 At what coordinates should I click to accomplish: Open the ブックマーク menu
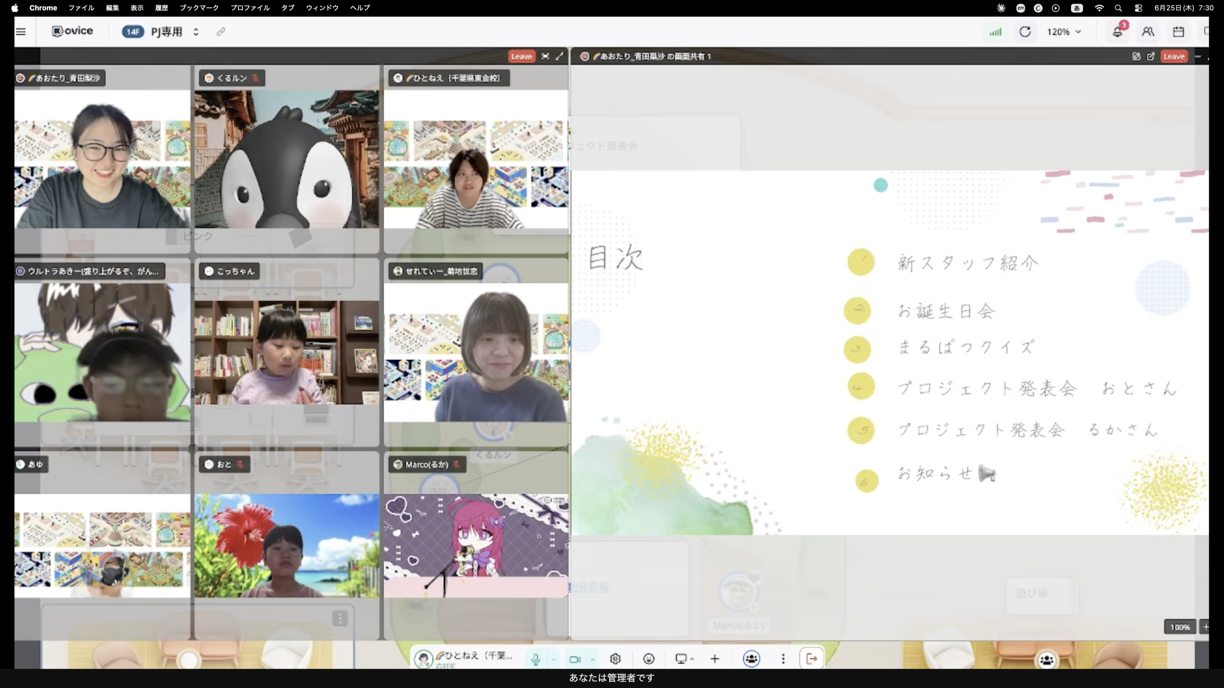199,8
